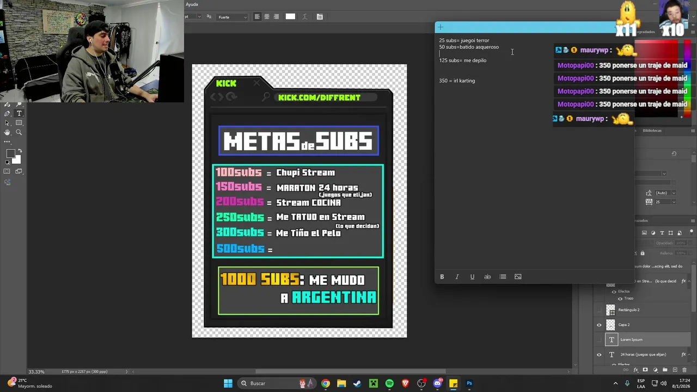Add layer mask icon at panel bottom
Image resolution: width=697 pixels, height=392 pixels.
click(645, 369)
